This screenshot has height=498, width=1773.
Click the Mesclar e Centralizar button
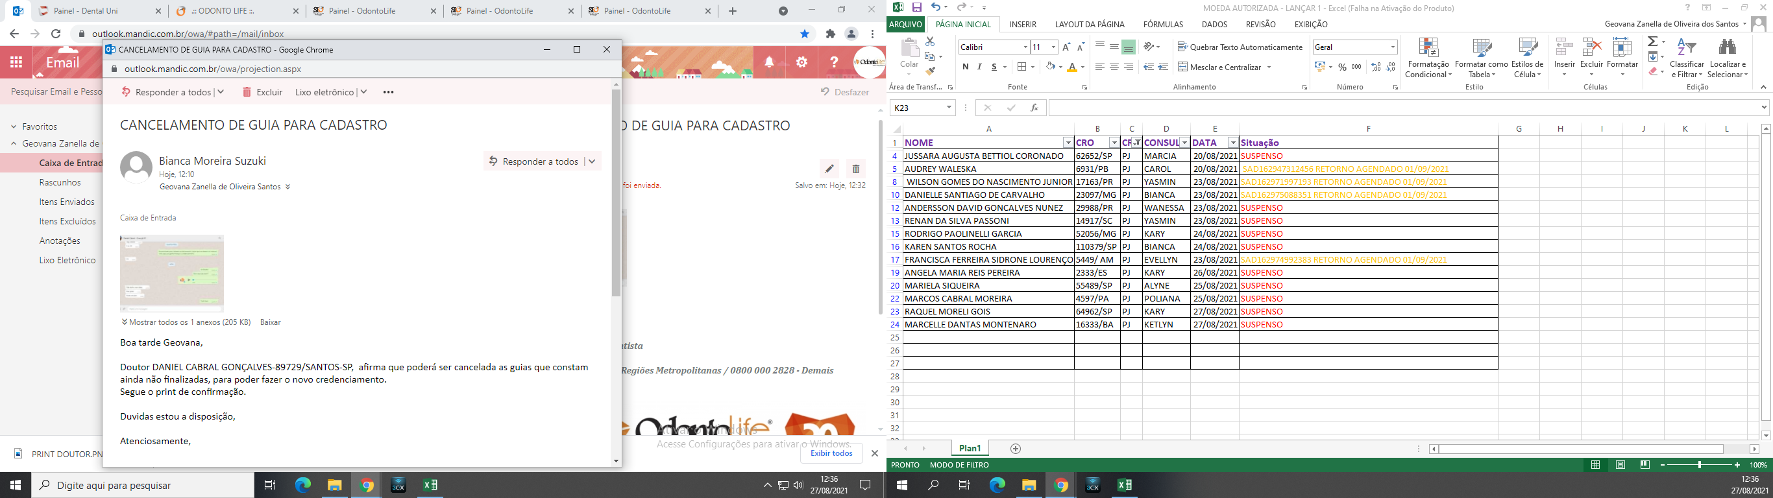(1225, 67)
